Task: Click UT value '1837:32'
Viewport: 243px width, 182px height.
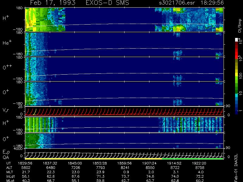Action: tap(50, 163)
